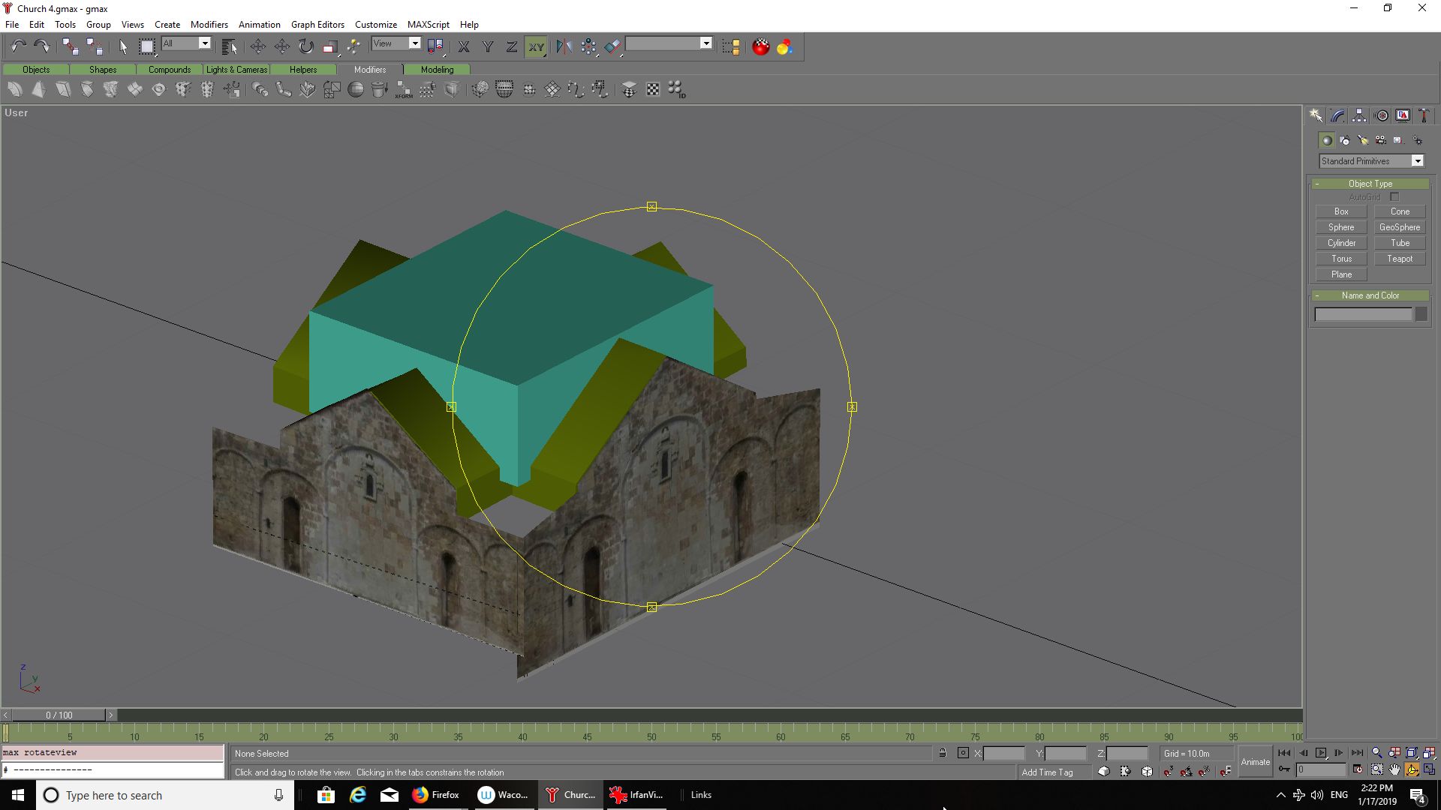Switch to the Modeling tab
1441x810 pixels.
437,70
